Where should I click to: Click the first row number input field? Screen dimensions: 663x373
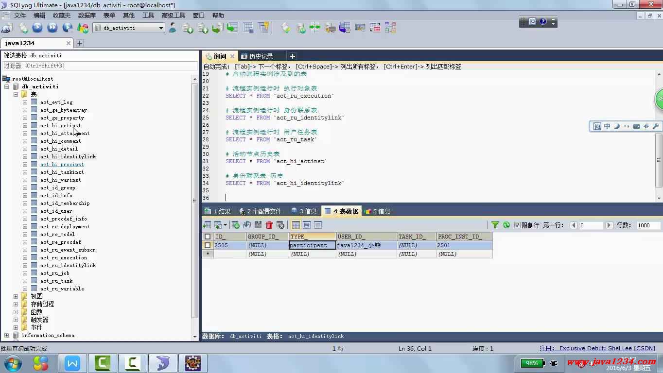coord(591,225)
